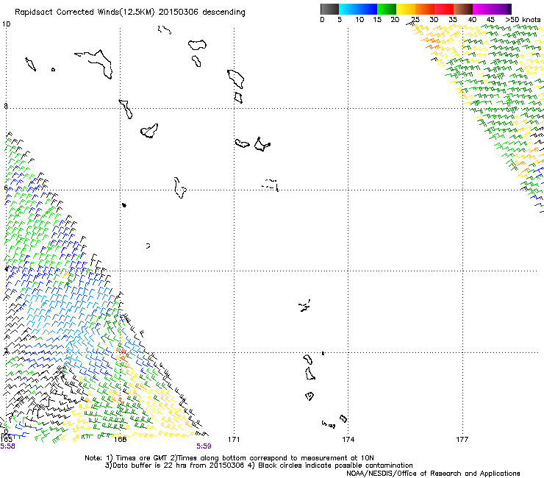The height and width of the screenshot is (478, 544).
Task: Select the latitude "6" axis label
Action: pos(6,188)
